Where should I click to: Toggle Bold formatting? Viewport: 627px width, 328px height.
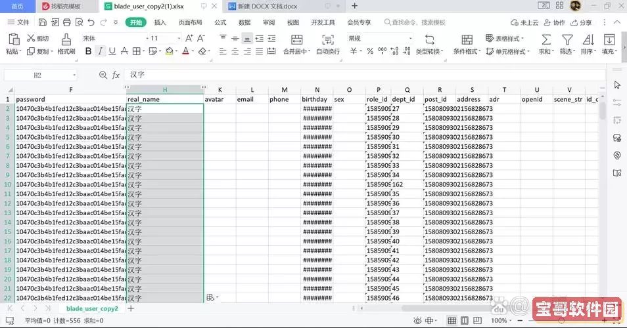coord(88,51)
